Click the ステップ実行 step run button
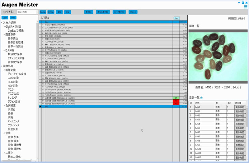The height and width of the screenshot is (163, 249). 119,12
